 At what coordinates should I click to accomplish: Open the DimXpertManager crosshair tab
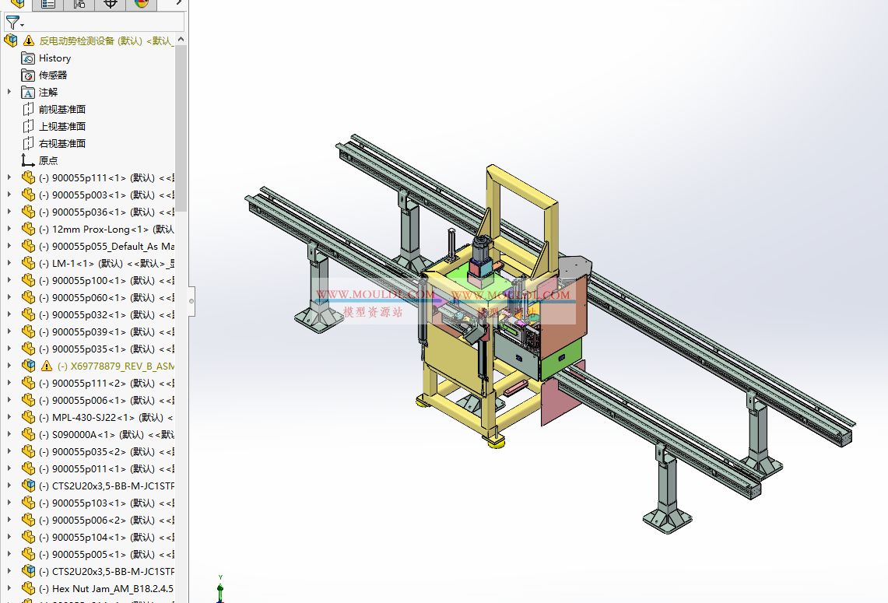pyautogui.click(x=111, y=4)
